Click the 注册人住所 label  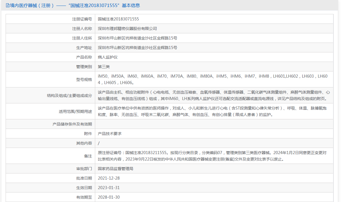click(82, 38)
